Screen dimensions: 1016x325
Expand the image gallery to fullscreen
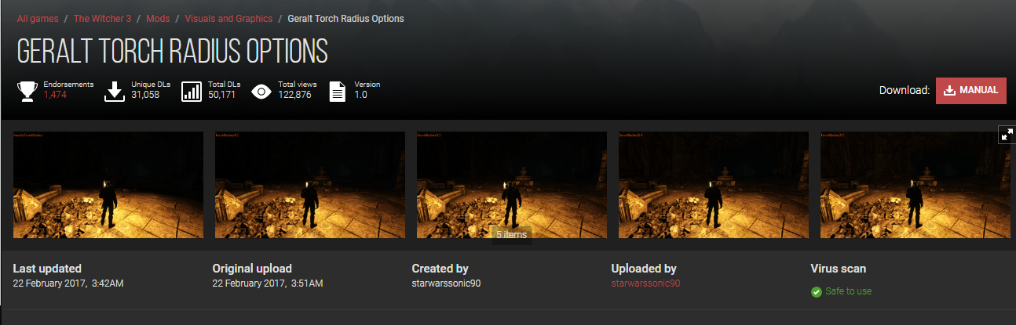point(1007,134)
